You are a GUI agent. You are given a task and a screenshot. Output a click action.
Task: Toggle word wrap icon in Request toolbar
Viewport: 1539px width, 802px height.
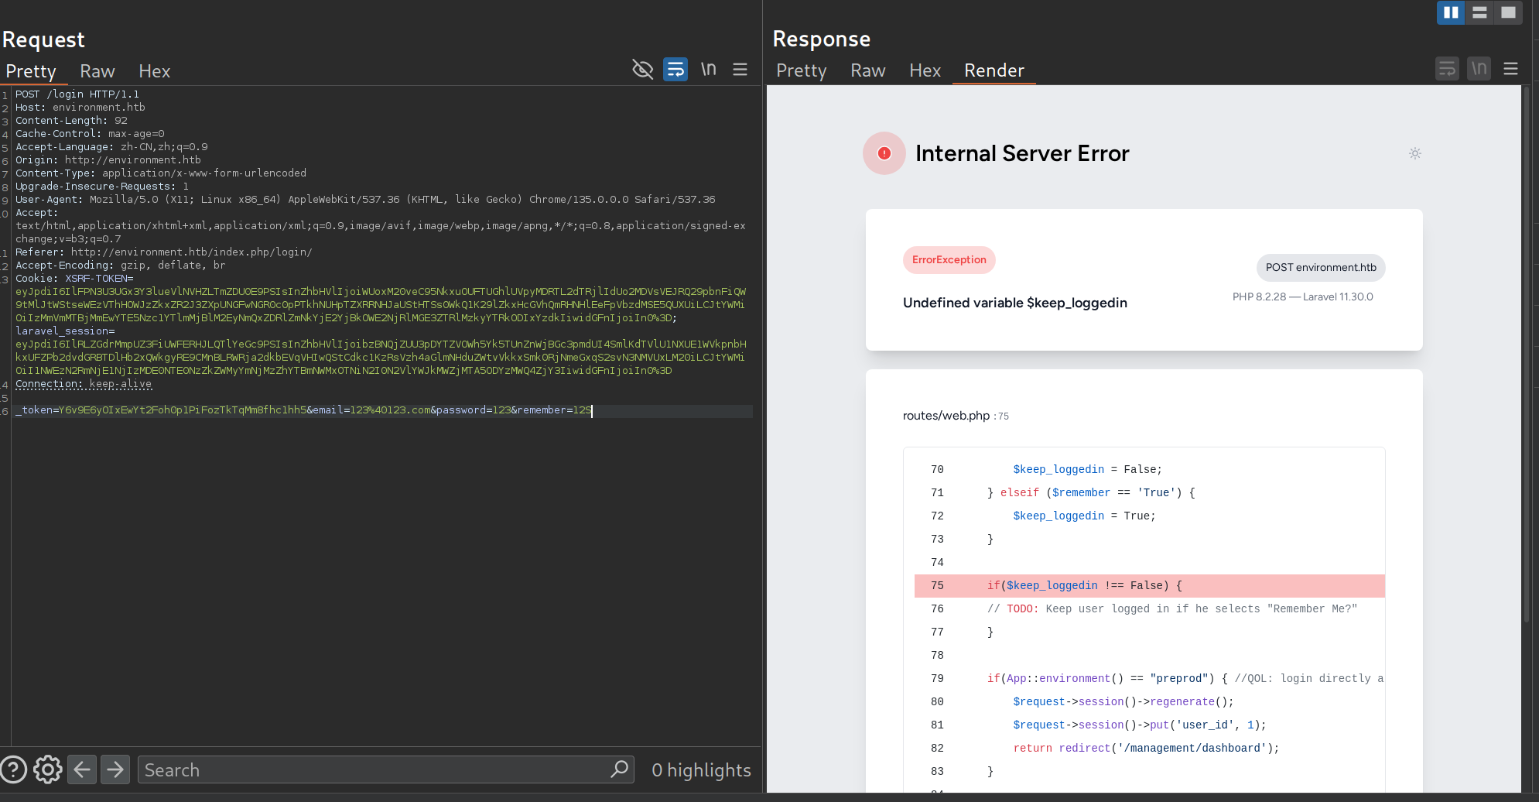click(675, 70)
